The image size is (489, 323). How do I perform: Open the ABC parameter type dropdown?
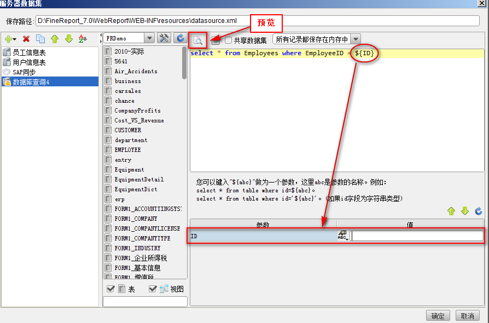pos(343,236)
